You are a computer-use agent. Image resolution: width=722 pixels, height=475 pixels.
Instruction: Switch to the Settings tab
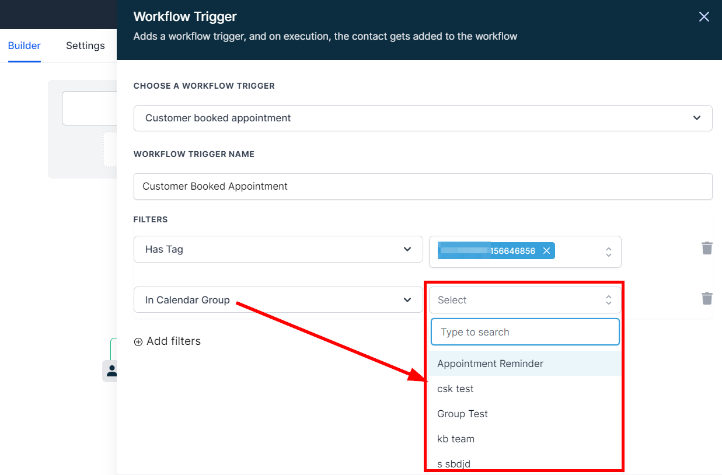pos(85,46)
